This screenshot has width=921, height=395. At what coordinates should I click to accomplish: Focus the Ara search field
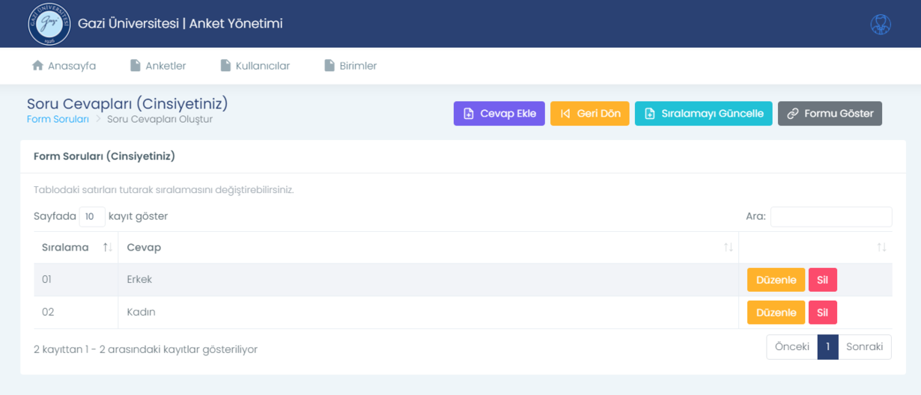[x=831, y=217]
